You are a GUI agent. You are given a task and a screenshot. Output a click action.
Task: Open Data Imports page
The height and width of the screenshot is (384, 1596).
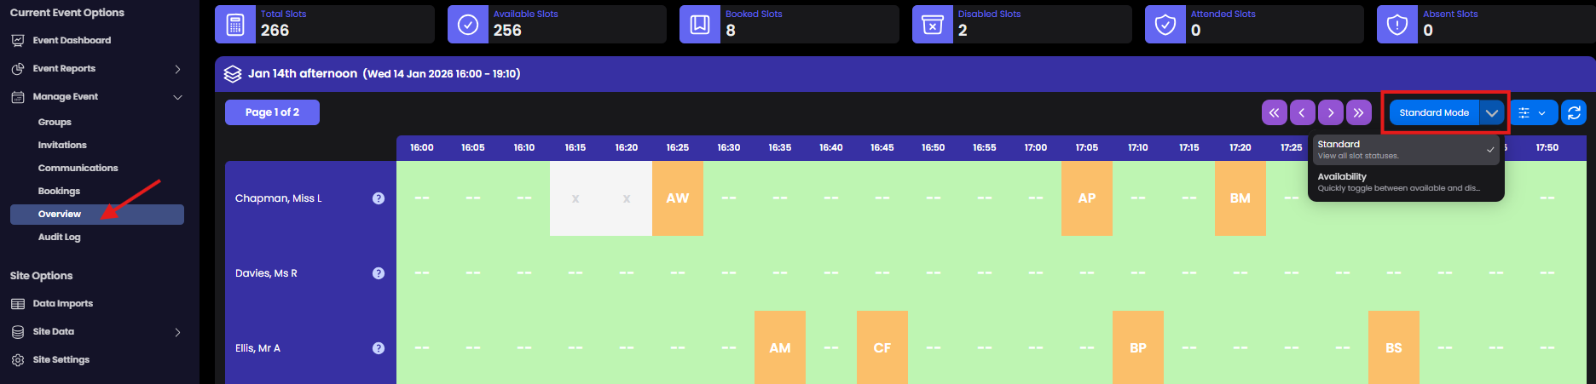point(63,303)
